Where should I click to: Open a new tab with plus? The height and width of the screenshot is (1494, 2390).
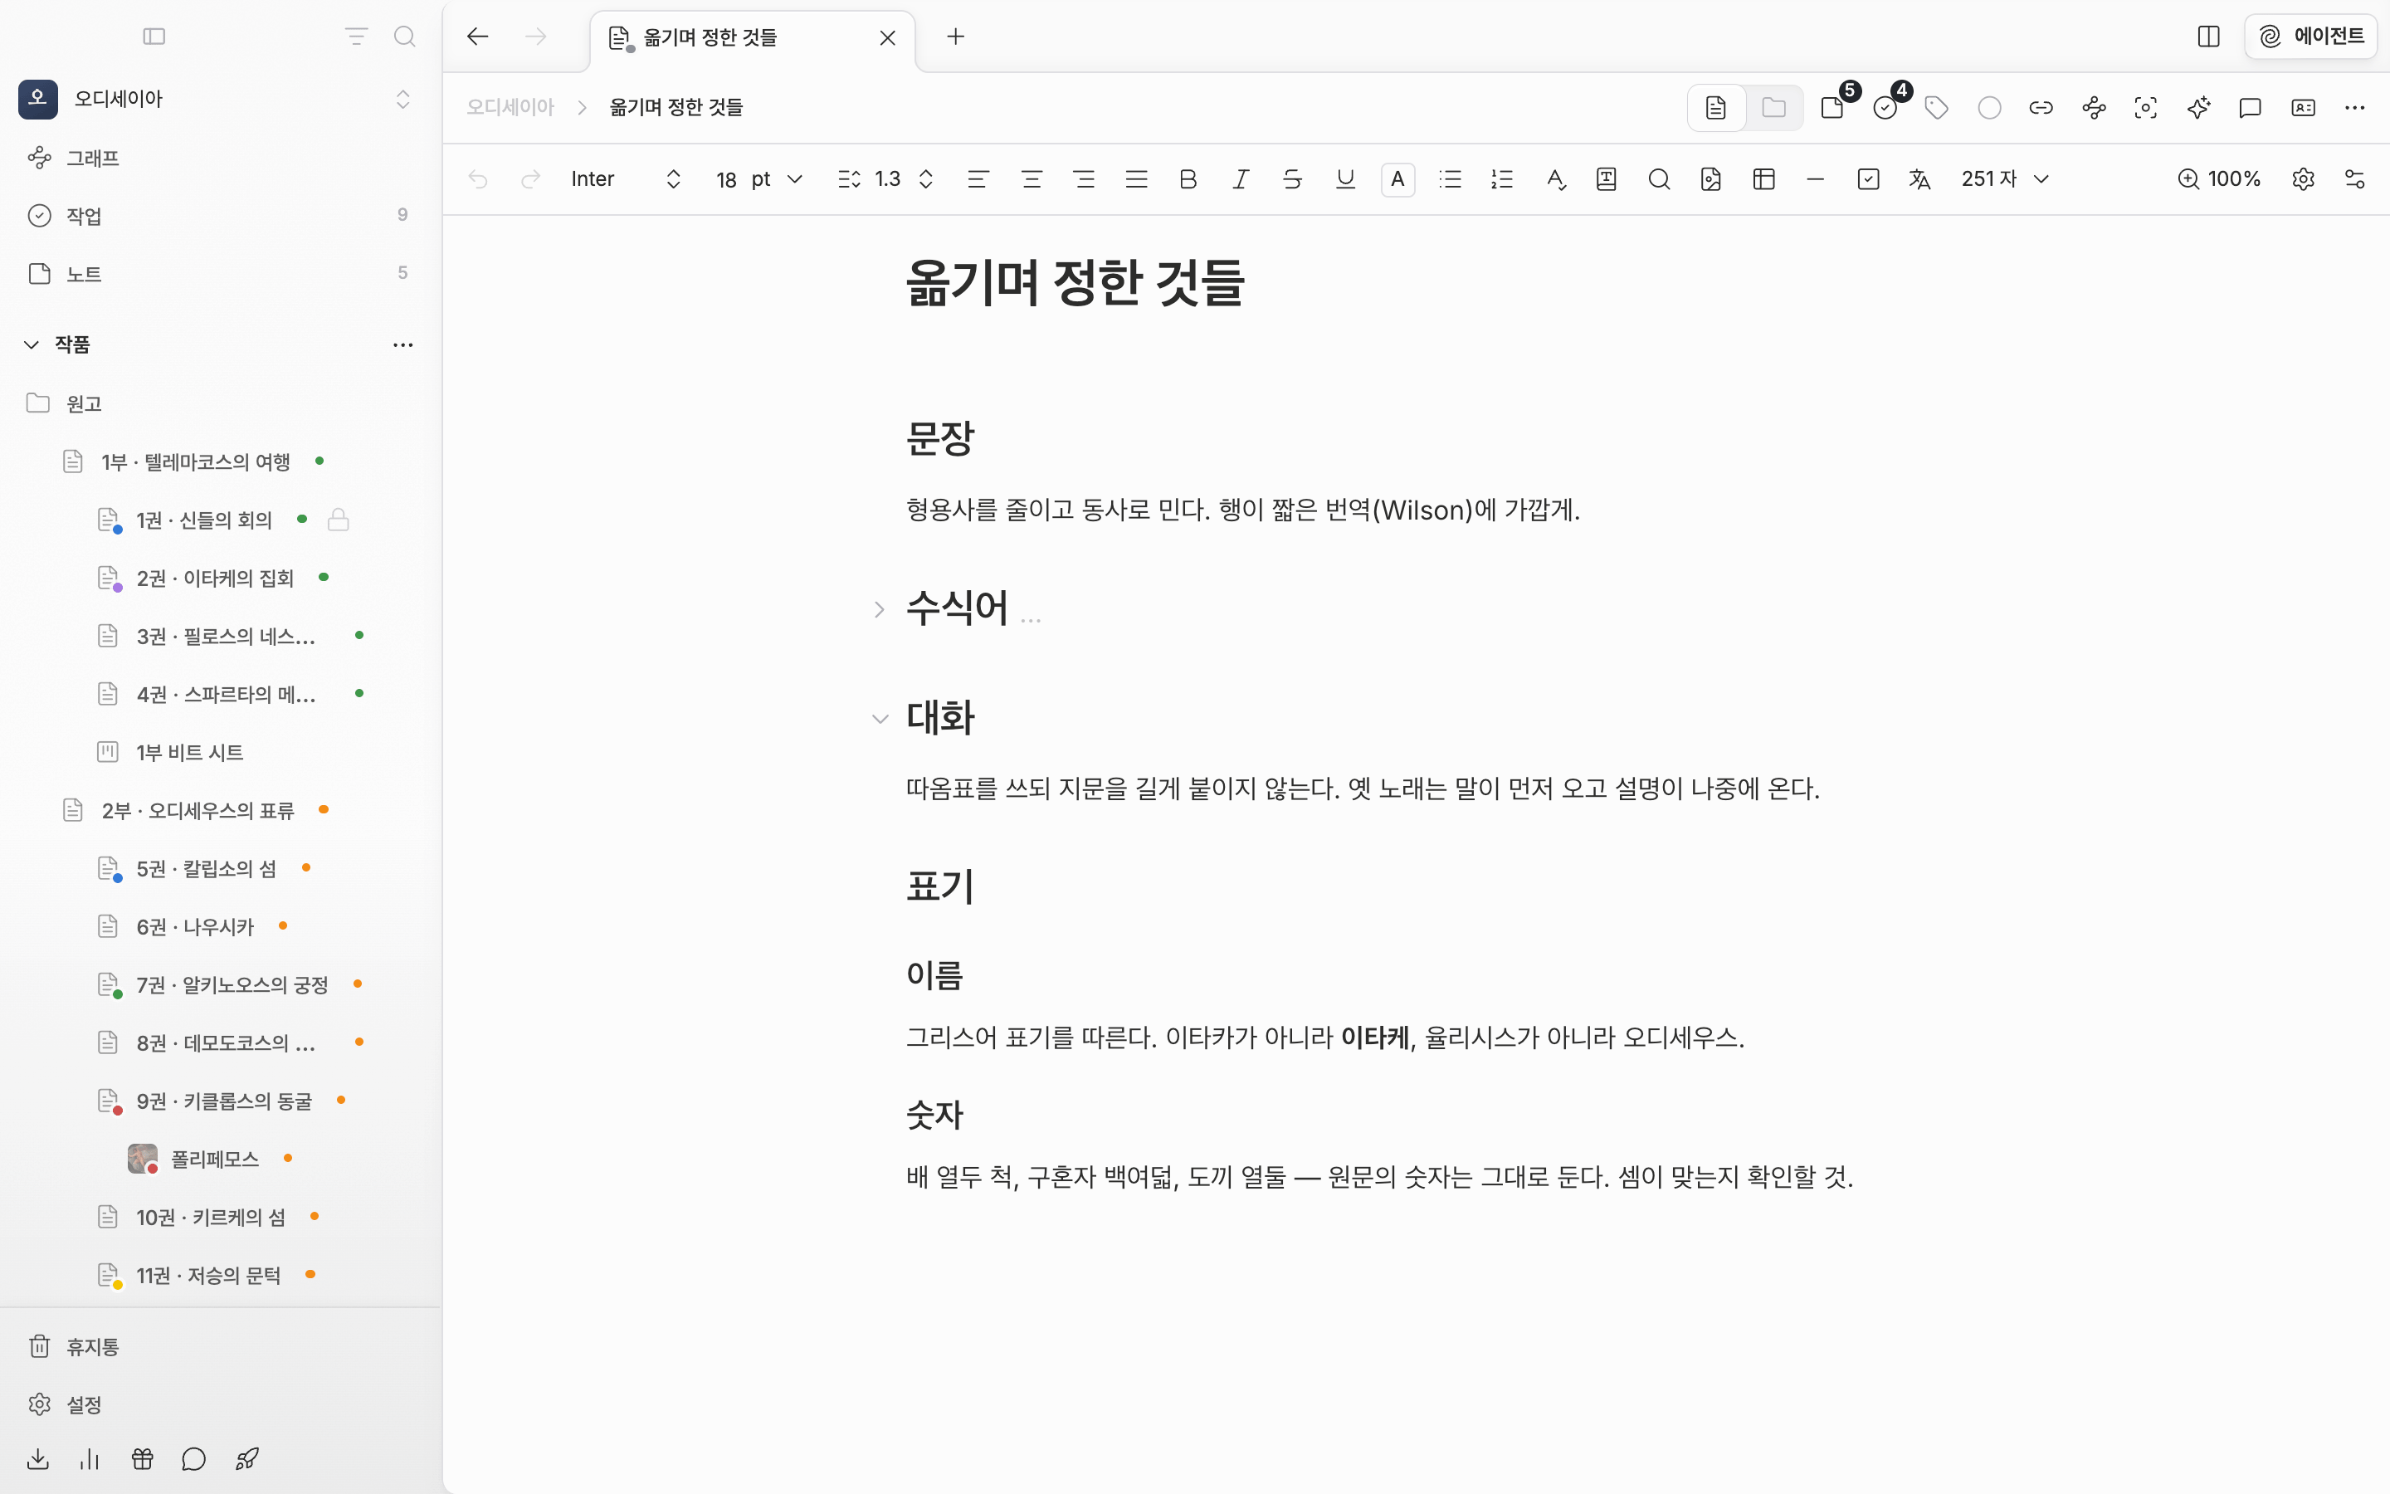point(955,37)
